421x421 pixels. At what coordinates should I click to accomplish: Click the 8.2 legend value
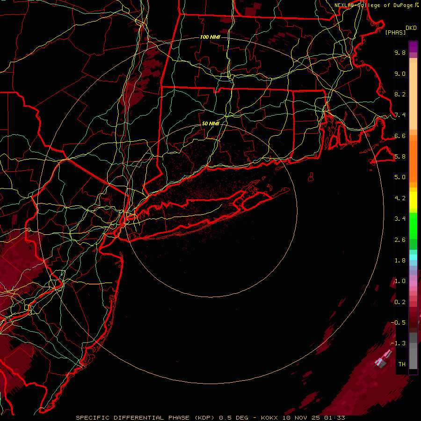click(400, 94)
